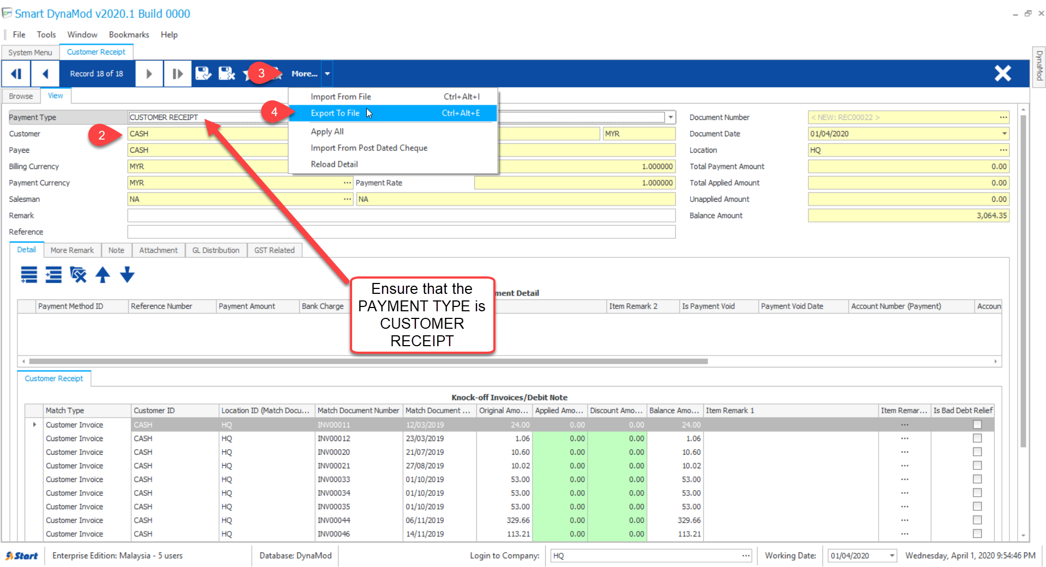
Task: Open the Document Date dropdown
Action: 1004,134
